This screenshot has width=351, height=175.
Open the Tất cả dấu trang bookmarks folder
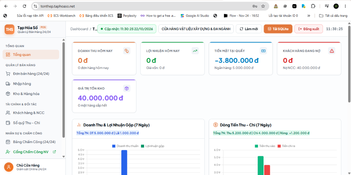[333, 16]
